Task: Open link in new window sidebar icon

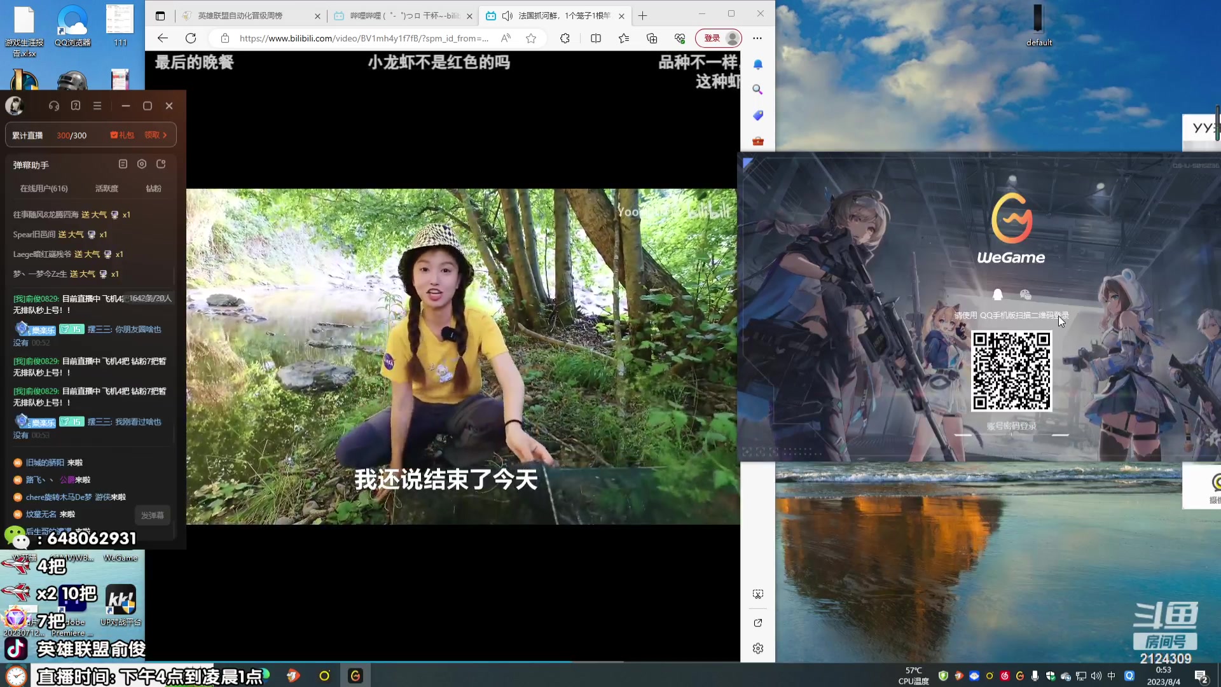Action: pos(757,623)
